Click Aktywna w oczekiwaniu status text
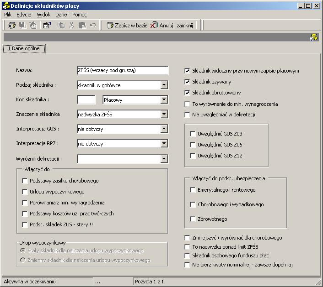Viewport: 323px width, 287px height. pos(30,282)
